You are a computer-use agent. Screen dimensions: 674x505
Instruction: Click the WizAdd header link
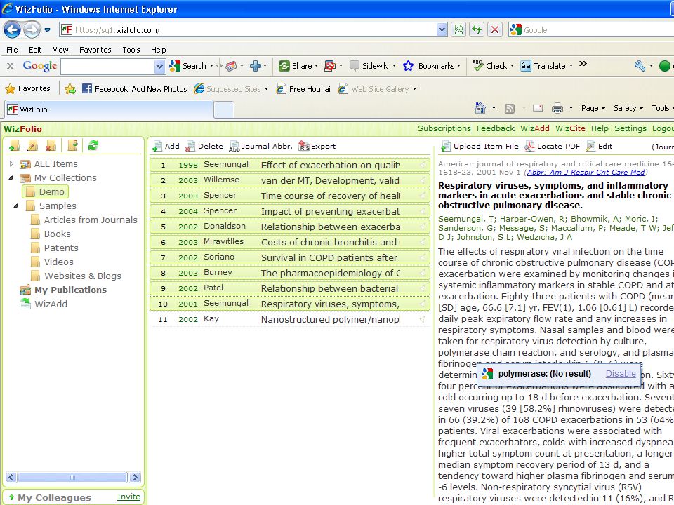tap(535, 128)
